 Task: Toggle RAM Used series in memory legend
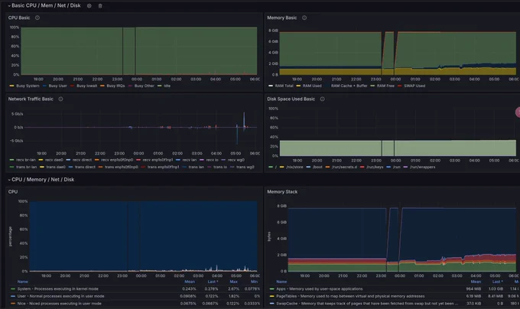tap(309, 86)
